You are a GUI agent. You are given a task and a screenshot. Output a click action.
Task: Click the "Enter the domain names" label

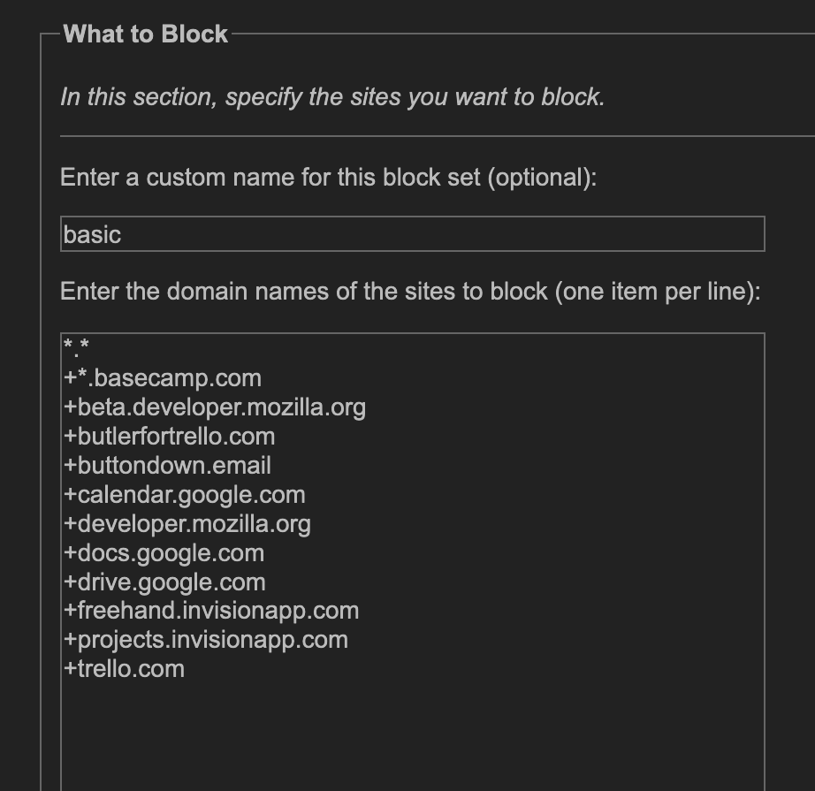(411, 292)
